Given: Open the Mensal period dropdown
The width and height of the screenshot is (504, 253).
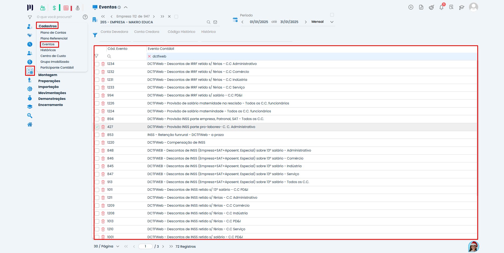Looking at the screenshot, I should coord(332,22).
